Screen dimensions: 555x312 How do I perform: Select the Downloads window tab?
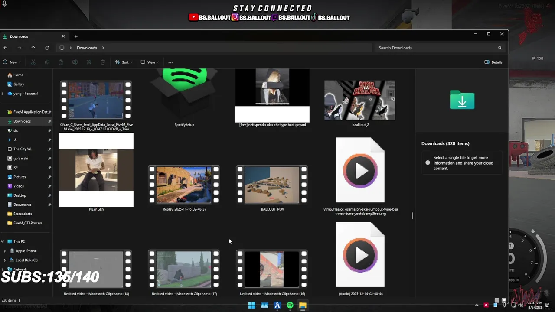34,36
